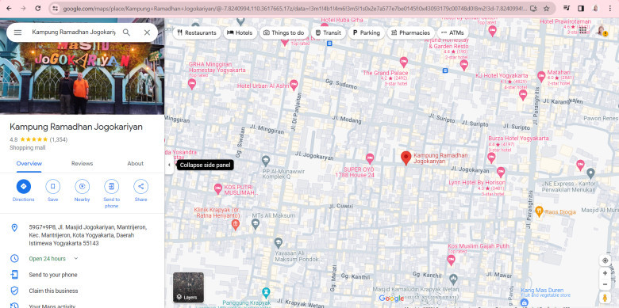Switch to the Overview tab
The image size is (619, 308).
pos(29,163)
